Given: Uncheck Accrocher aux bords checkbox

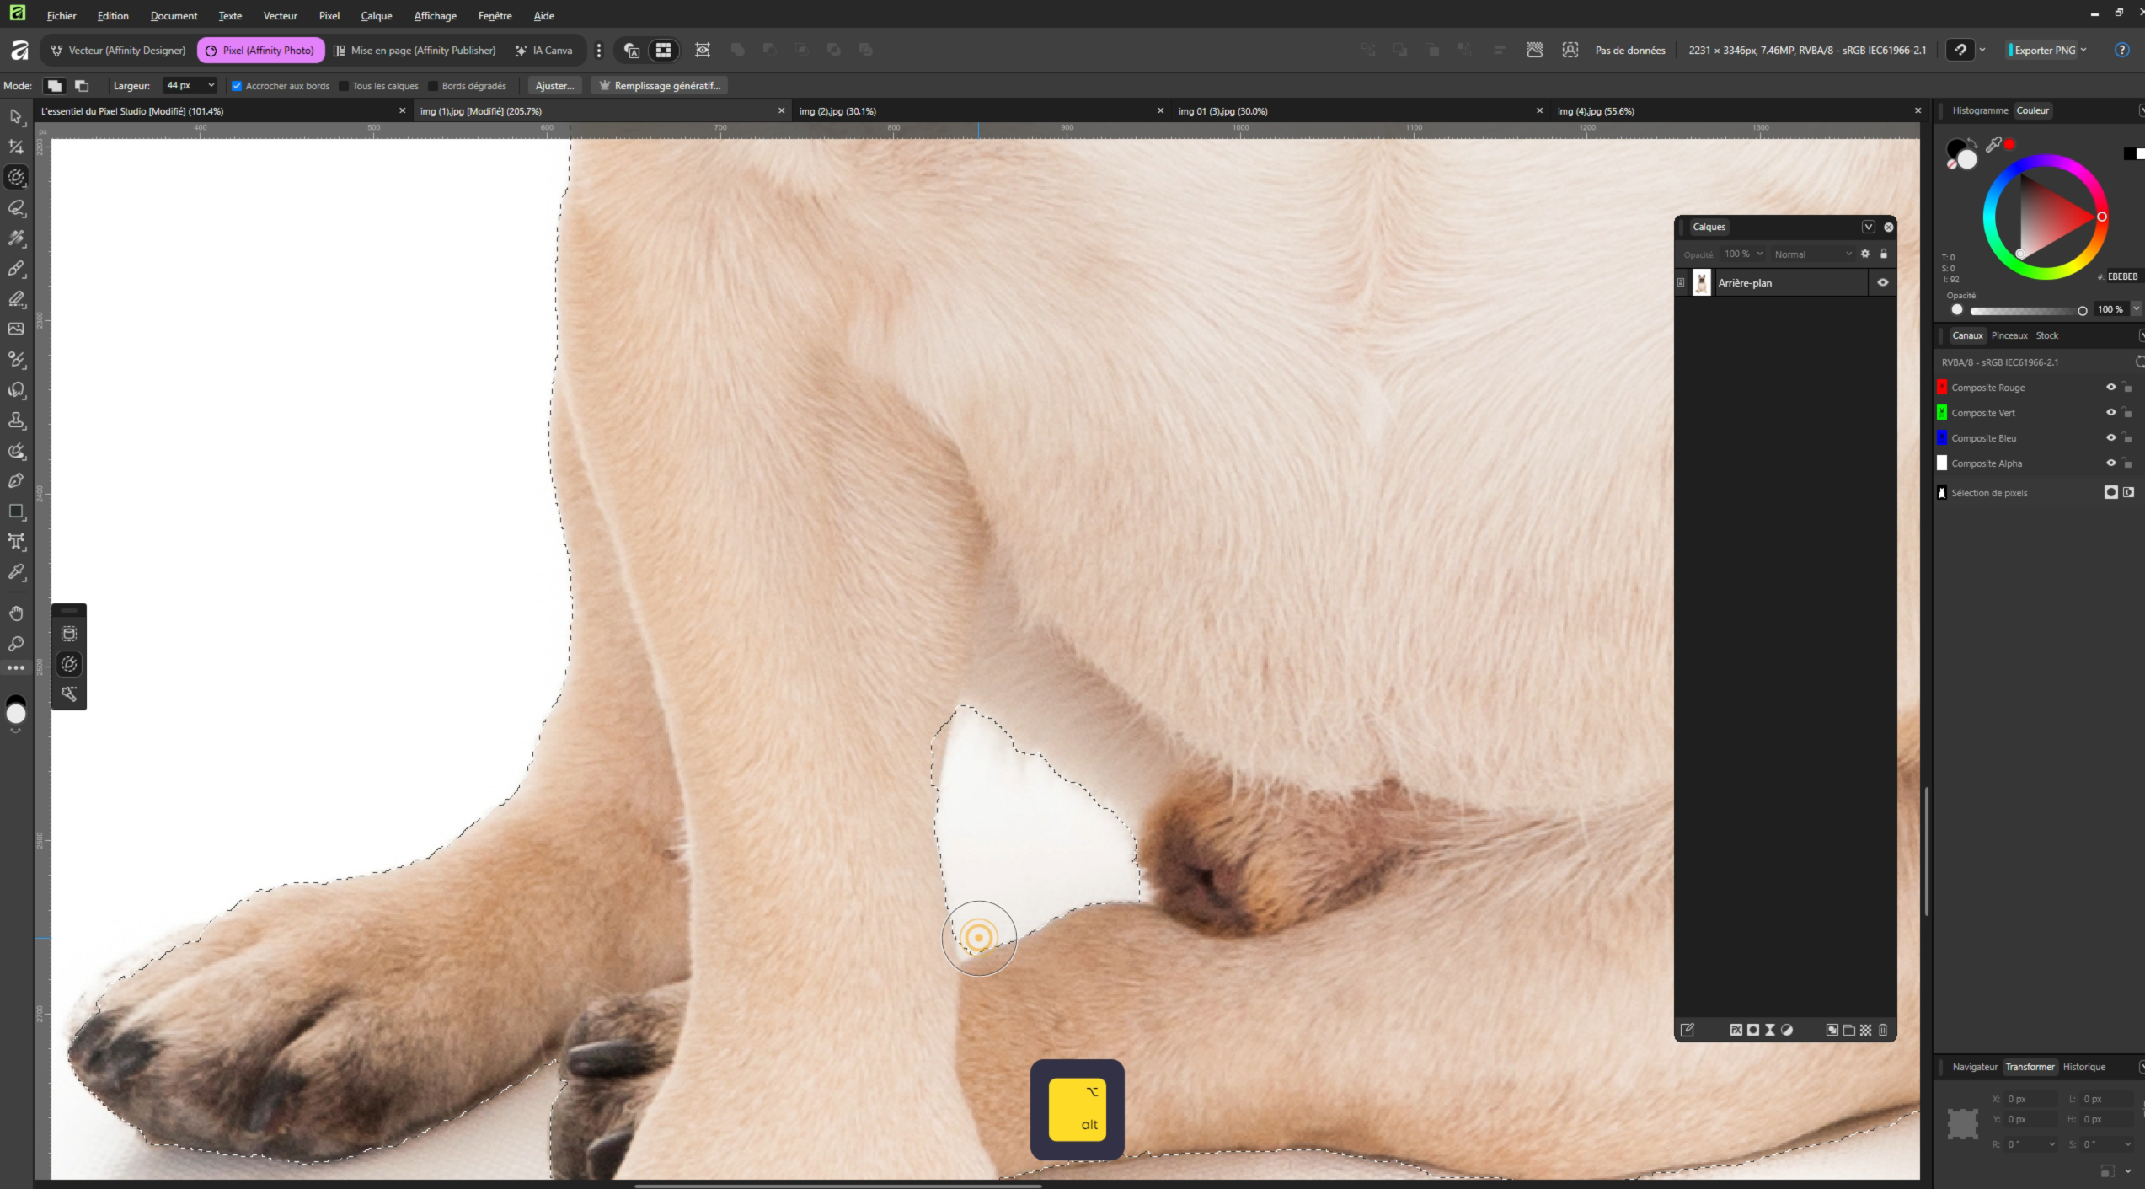Looking at the screenshot, I should pos(237,86).
